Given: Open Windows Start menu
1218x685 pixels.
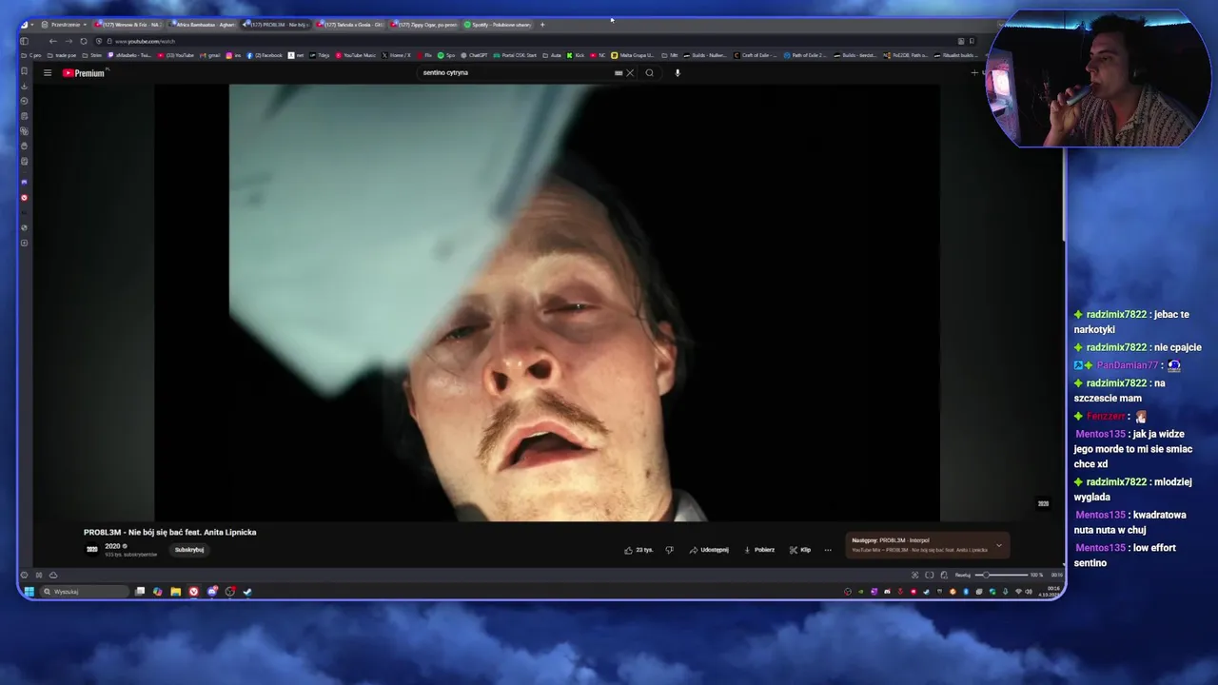Looking at the screenshot, I should tap(29, 592).
